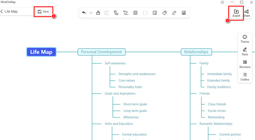Screen dimensions: 255x140
Task: Click the Save button
Action: coord(43,11)
